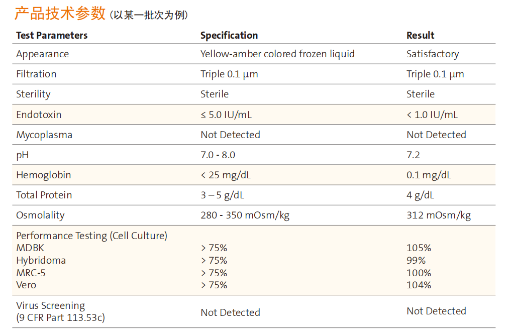Select the Sterility row label

(x=34, y=94)
